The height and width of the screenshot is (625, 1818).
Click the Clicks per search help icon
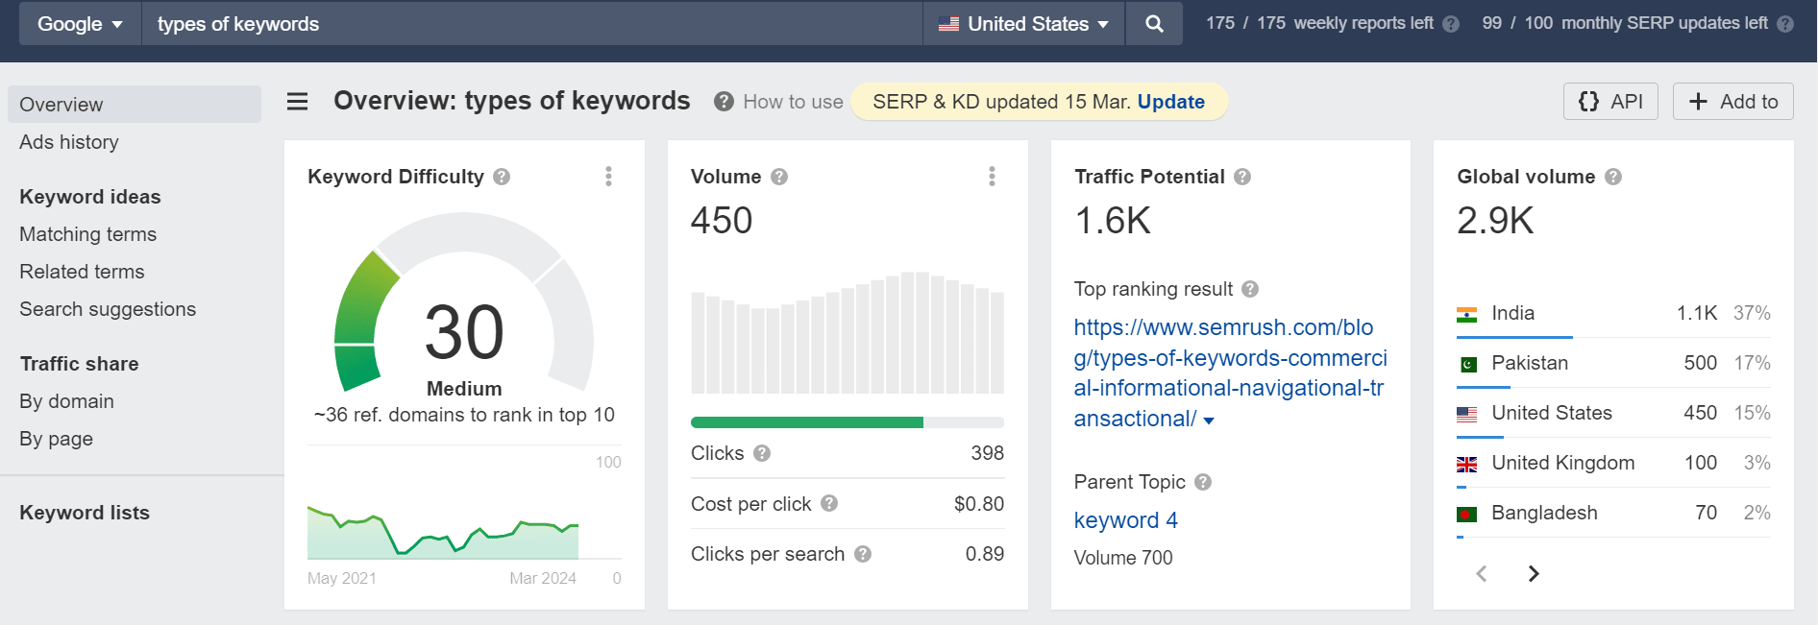(x=863, y=554)
